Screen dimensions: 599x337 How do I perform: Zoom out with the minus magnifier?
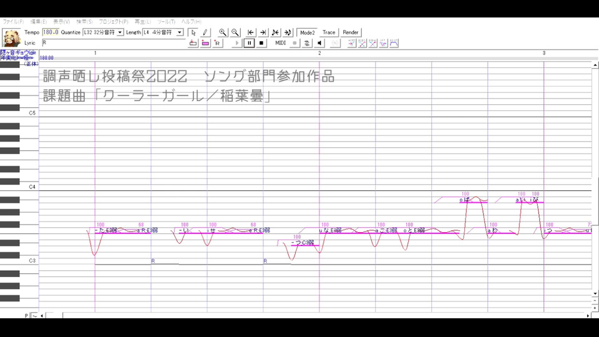(x=235, y=32)
